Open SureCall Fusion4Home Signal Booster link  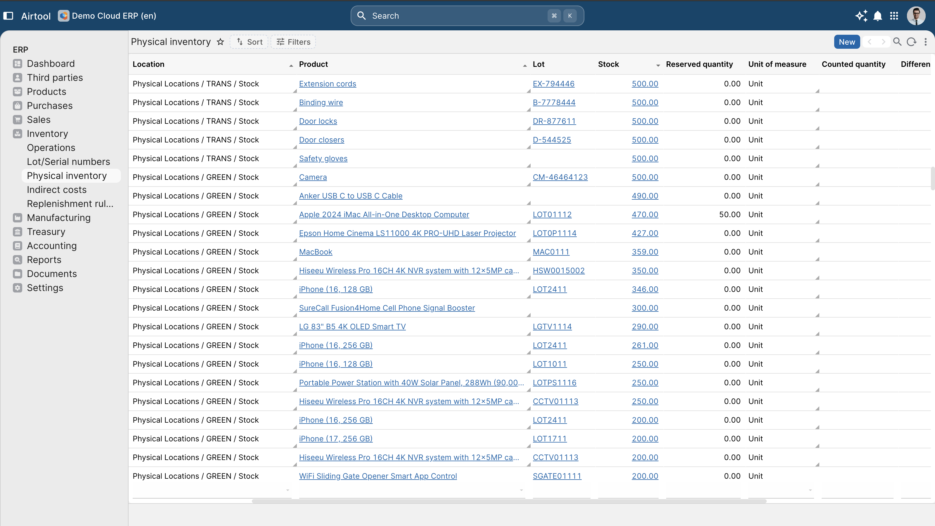387,308
